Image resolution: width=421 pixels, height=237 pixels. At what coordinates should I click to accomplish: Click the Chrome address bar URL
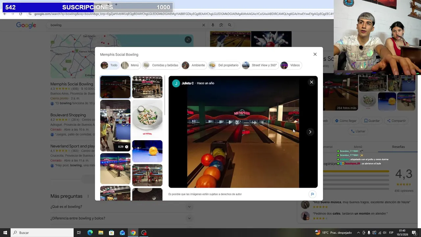click(184, 14)
